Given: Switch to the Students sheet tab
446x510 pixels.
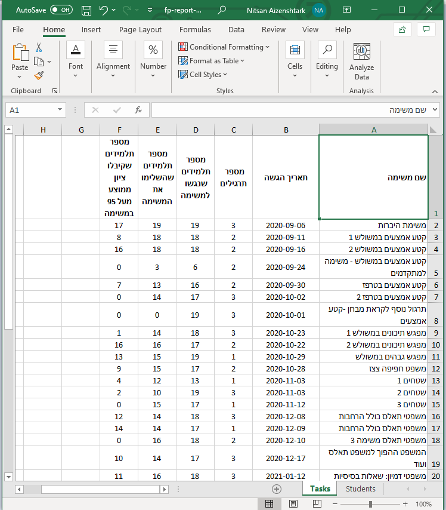Looking at the screenshot, I should point(361,489).
